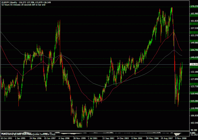Click the 6 Sep 1998 date label
The height and width of the screenshot is (140, 198).
pyautogui.click(x=64, y=138)
